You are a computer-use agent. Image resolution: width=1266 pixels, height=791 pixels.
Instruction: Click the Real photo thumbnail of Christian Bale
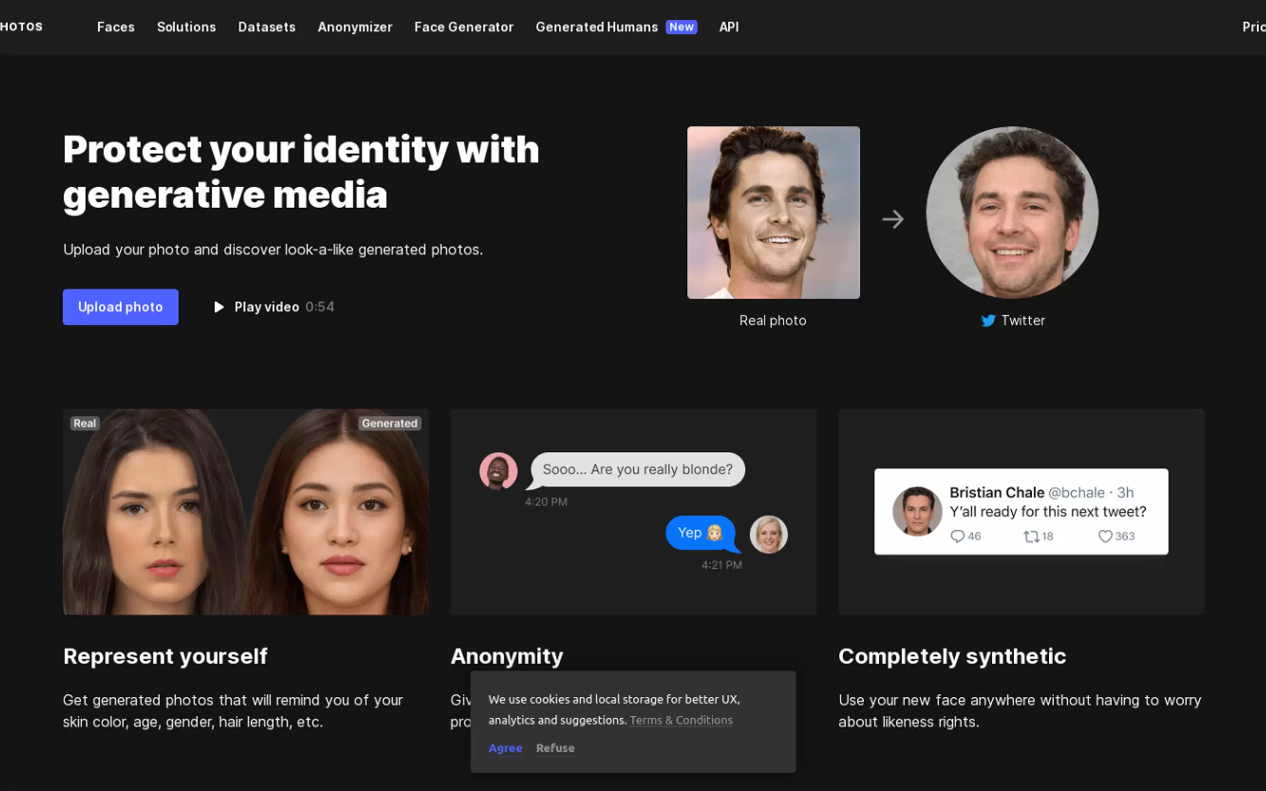(x=773, y=212)
